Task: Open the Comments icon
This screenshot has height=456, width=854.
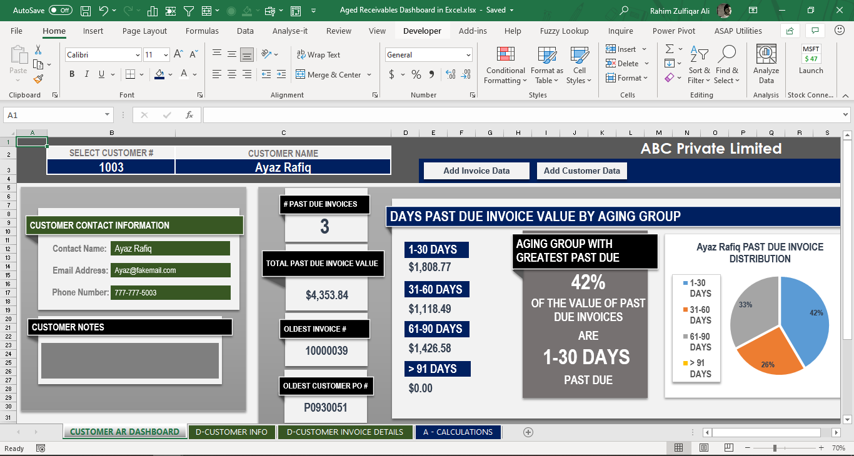Action: tap(815, 31)
